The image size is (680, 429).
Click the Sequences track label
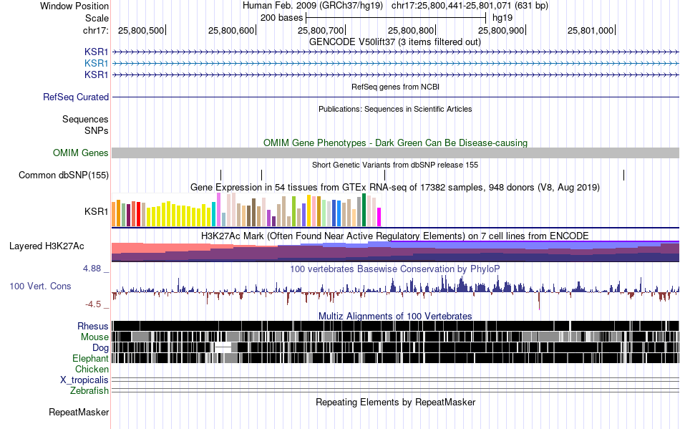[x=85, y=120]
